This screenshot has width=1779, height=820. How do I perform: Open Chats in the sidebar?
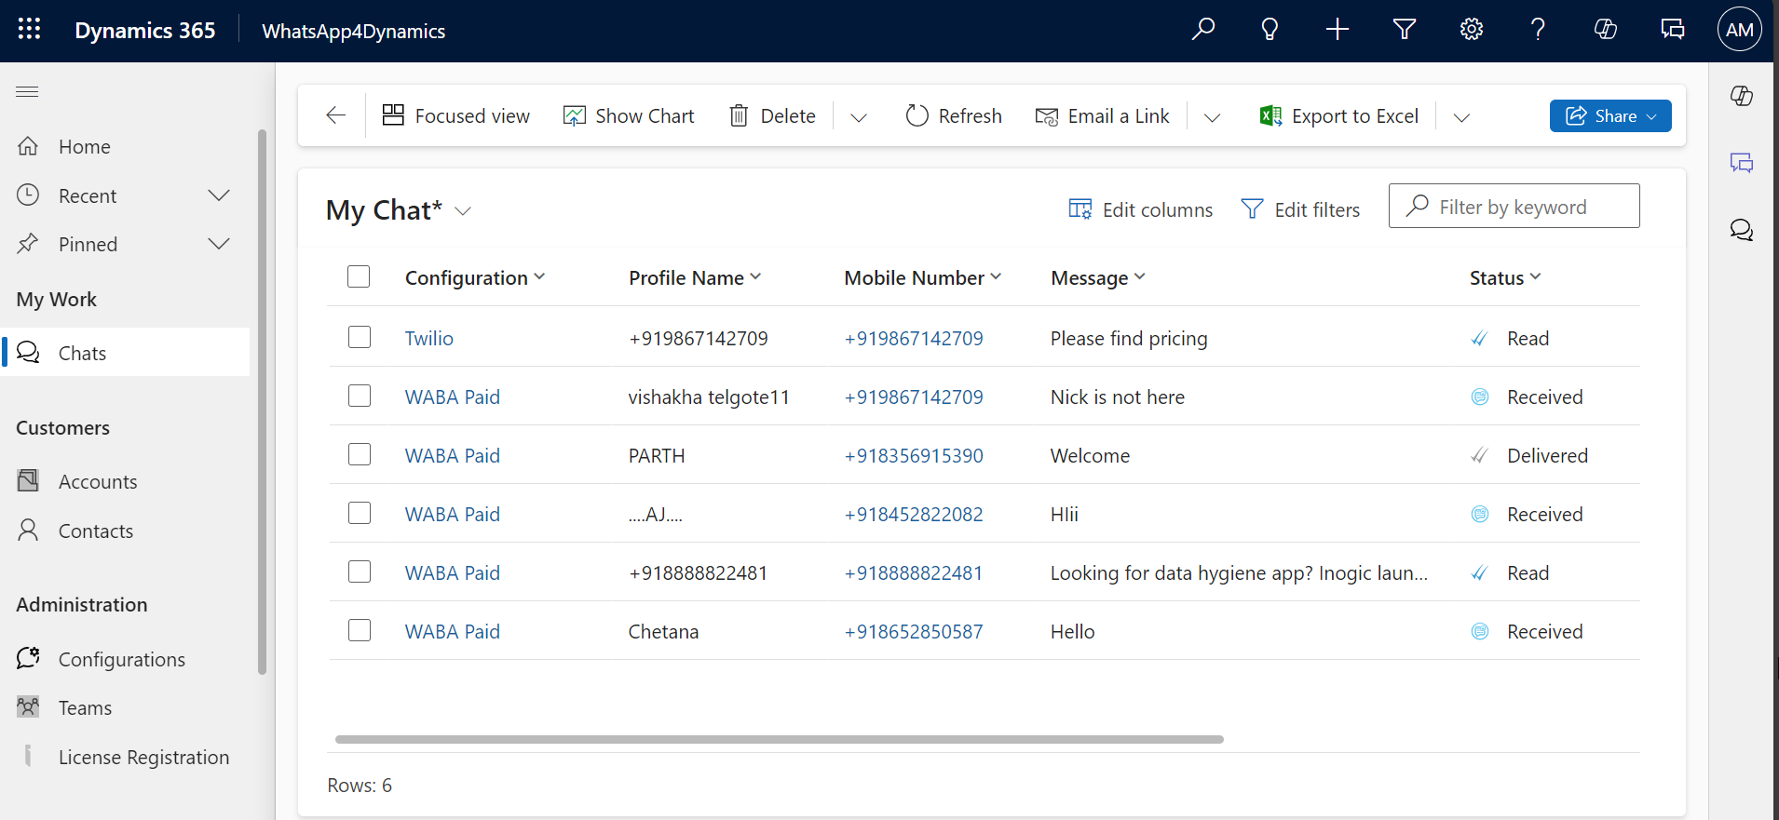(126, 353)
